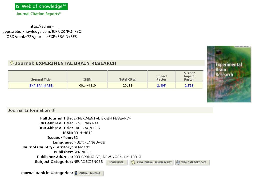Click the Experimental Brain Research cover image
This screenshot has height=192, width=256.
coord(229,74)
